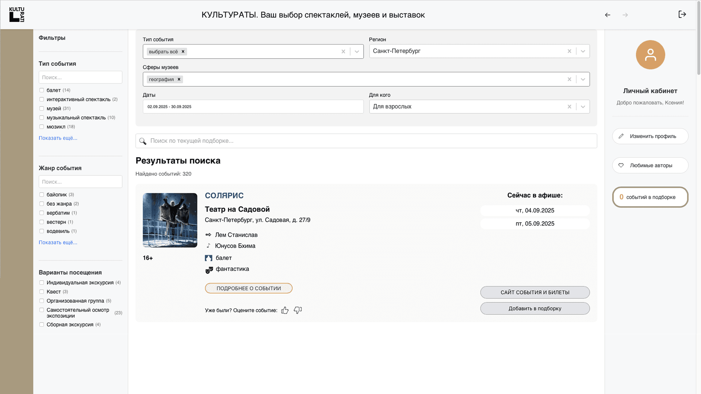Click the KULTURATI logo
The height and width of the screenshot is (394, 701).
(x=17, y=15)
